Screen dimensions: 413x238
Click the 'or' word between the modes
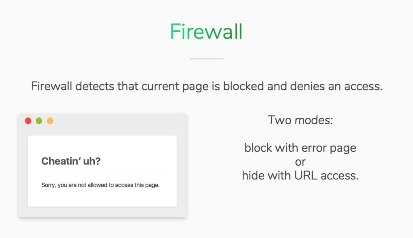click(x=300, y=162)
